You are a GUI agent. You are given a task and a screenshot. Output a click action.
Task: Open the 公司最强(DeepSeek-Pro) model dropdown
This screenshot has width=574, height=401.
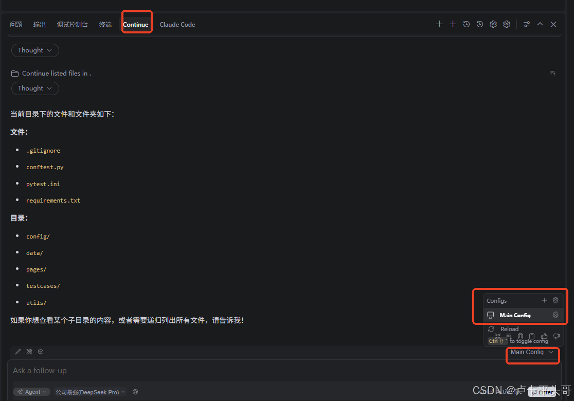tap(90, 392)
